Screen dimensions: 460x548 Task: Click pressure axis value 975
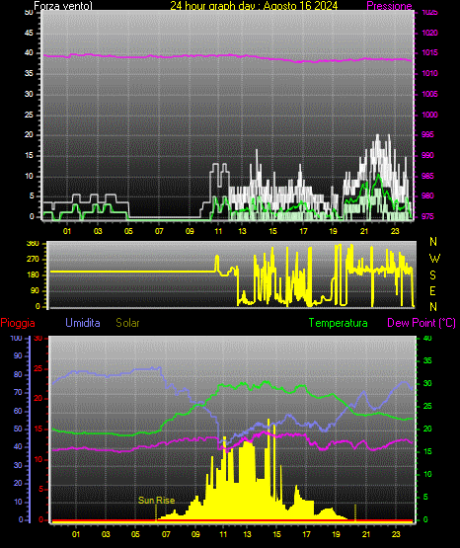tap(427, 216)
